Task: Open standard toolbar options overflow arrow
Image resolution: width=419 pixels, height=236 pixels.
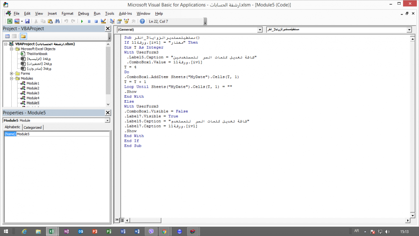Action: [205, 22]
